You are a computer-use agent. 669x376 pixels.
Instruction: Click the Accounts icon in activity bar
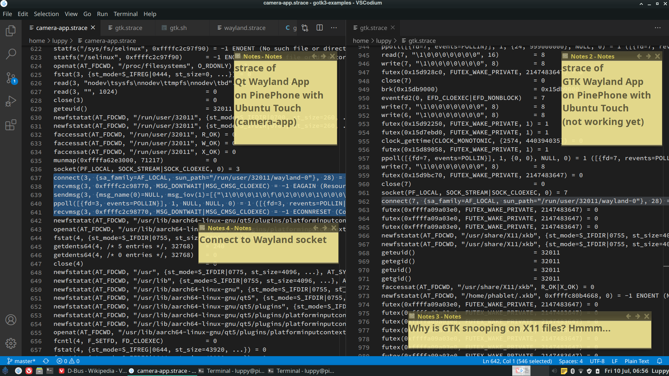[x=11, y=320]
